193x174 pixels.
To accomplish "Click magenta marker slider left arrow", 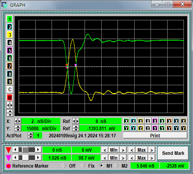I will click(x=15, y=158).
